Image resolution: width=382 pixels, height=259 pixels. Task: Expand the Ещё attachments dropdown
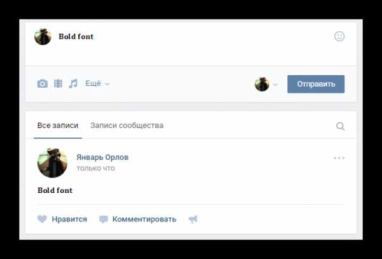[x=97, y=83]
